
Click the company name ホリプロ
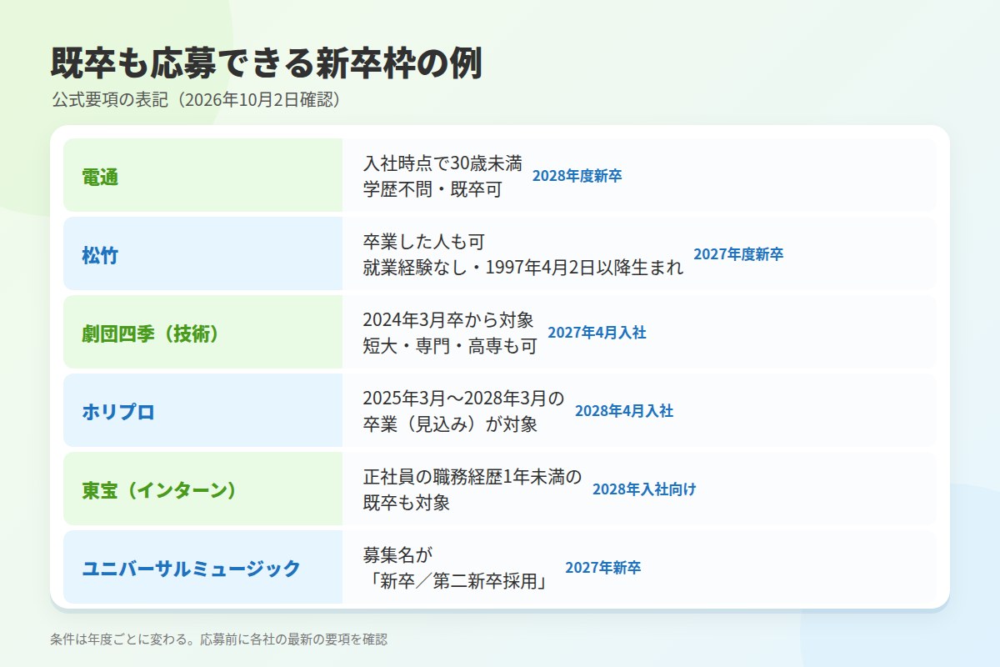[118, 412]
